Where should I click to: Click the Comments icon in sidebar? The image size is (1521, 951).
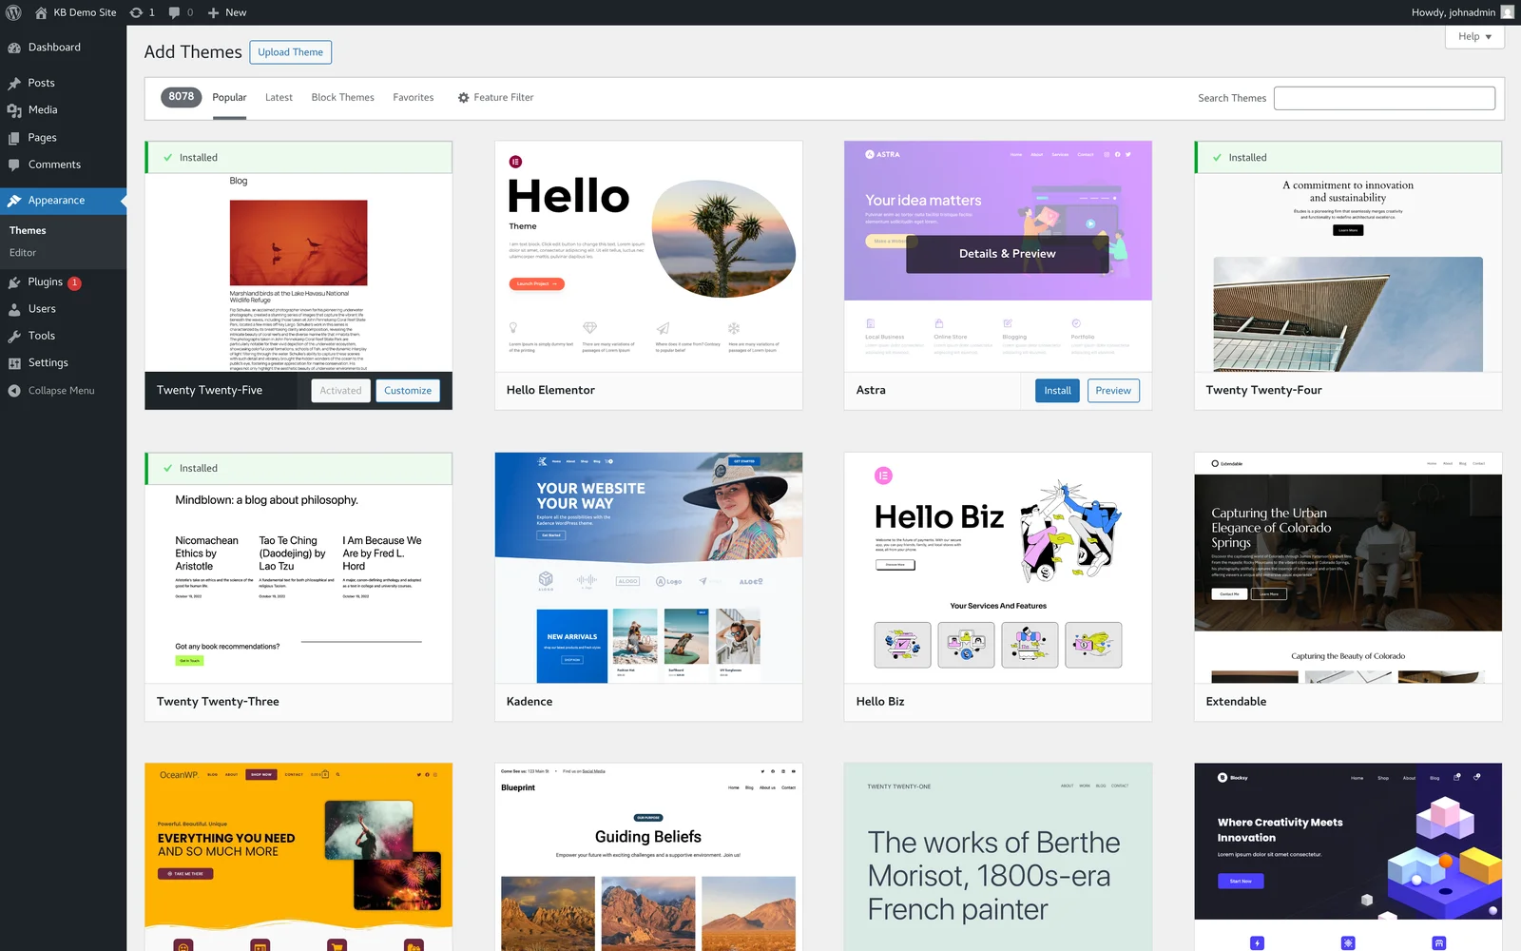(x=14, y=165)
